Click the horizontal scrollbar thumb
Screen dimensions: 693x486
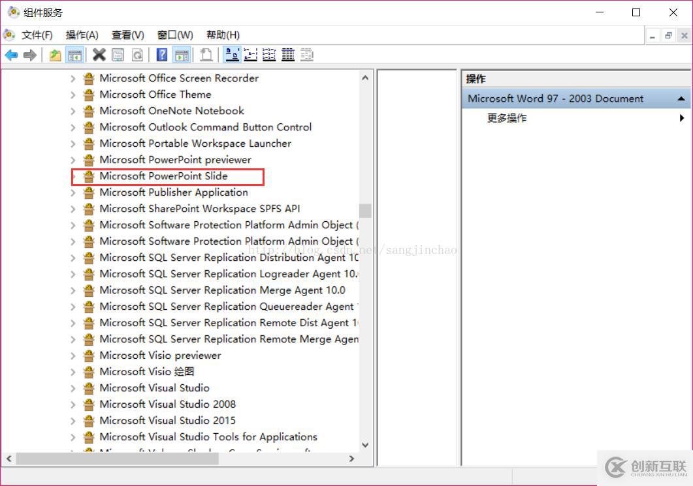coord(117,459)
